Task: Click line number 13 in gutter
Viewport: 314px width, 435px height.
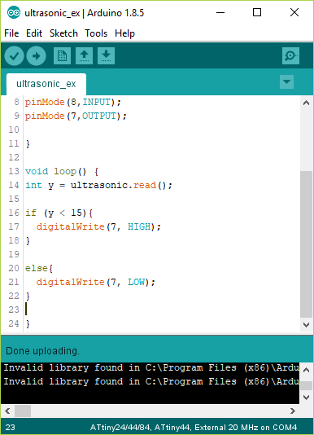Action: point(14,171)
